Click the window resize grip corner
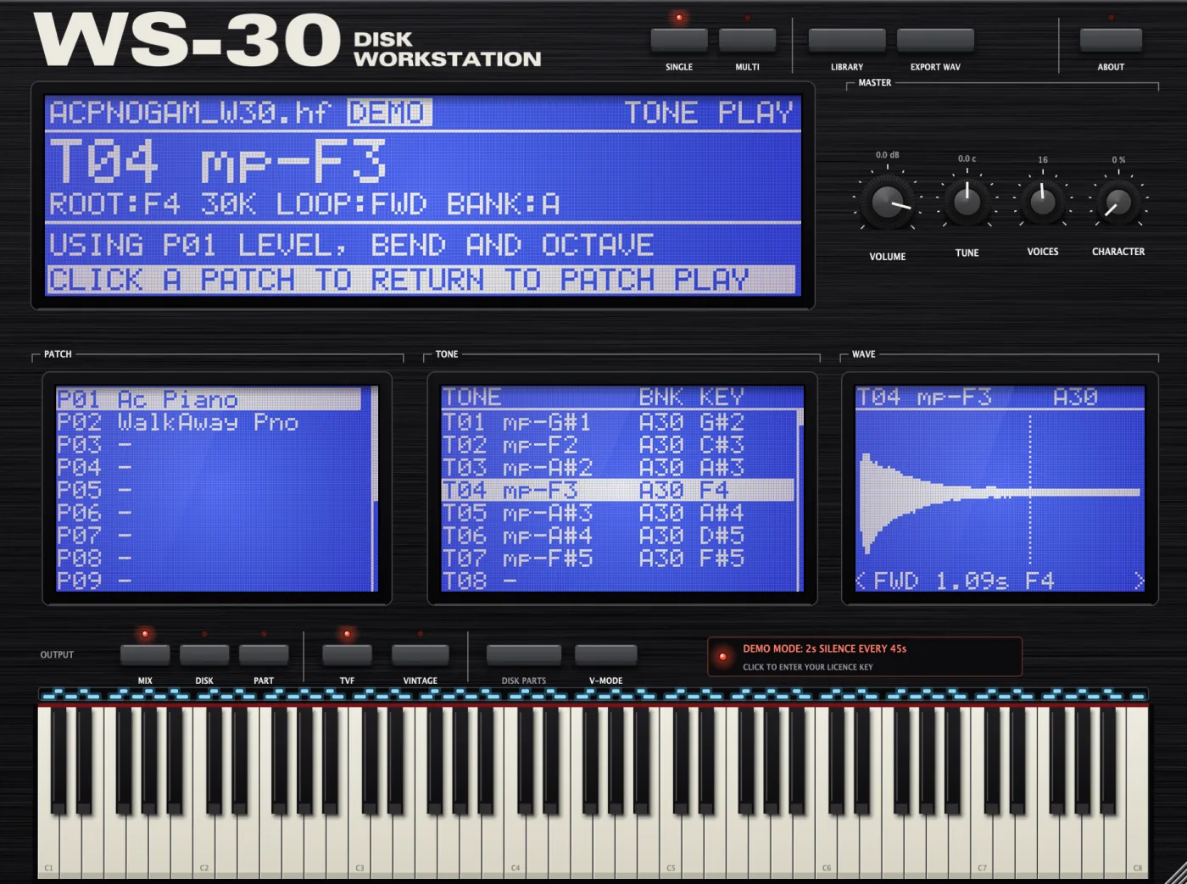This screenshot has height=884, width=1187. click(1175, 872)
